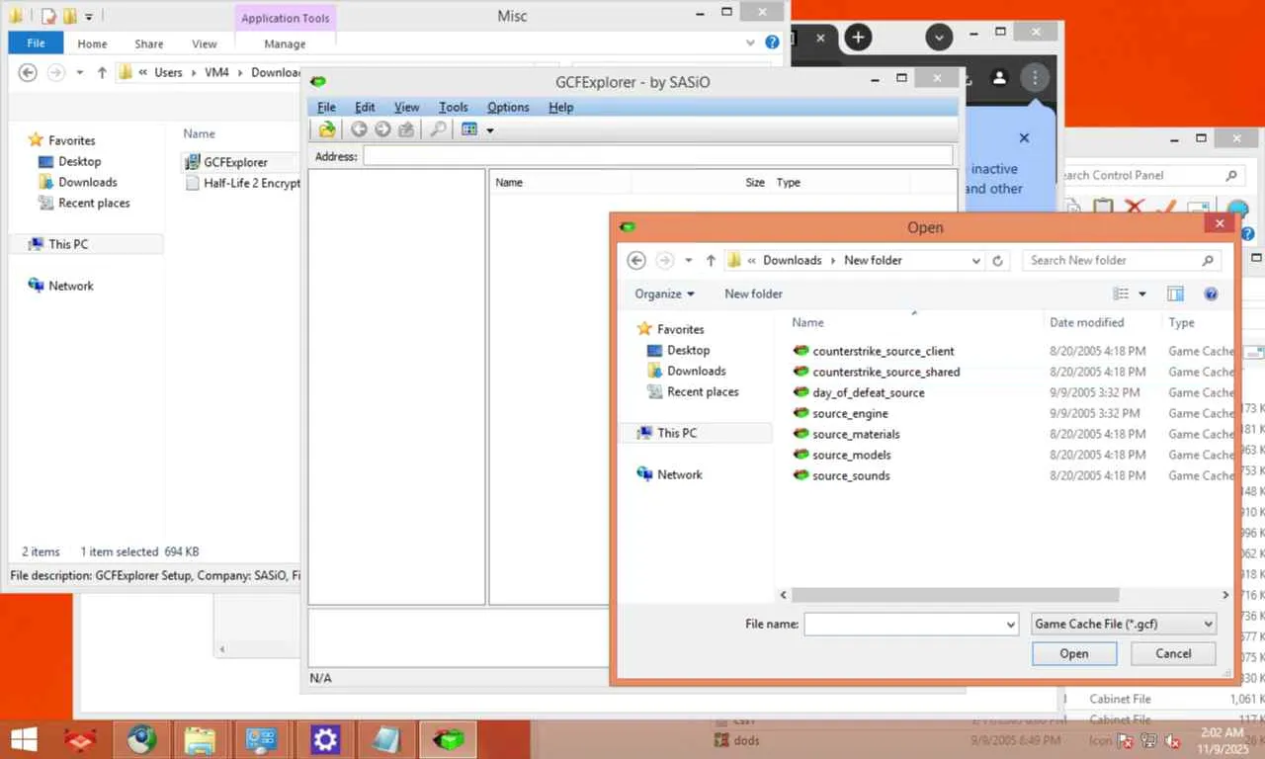1265x759 pixels.
Task: Go back in the Open dialog
Action: coord(636,260)
